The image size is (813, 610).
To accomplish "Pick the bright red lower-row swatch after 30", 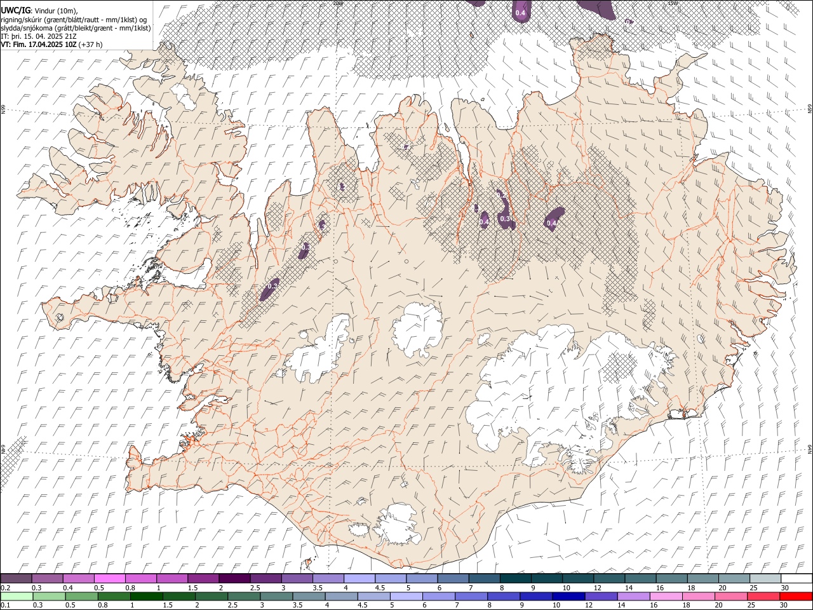I will coord(796,596).
